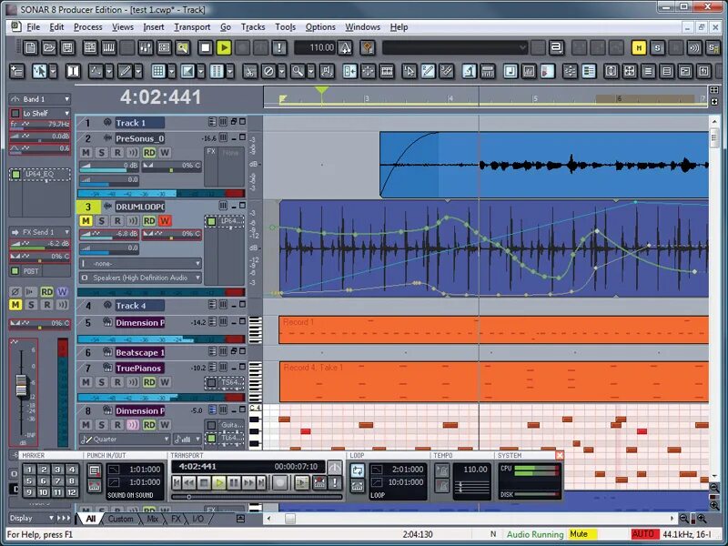
Task: Activate the Zoom magnifier tool
Action: [298, 71]
